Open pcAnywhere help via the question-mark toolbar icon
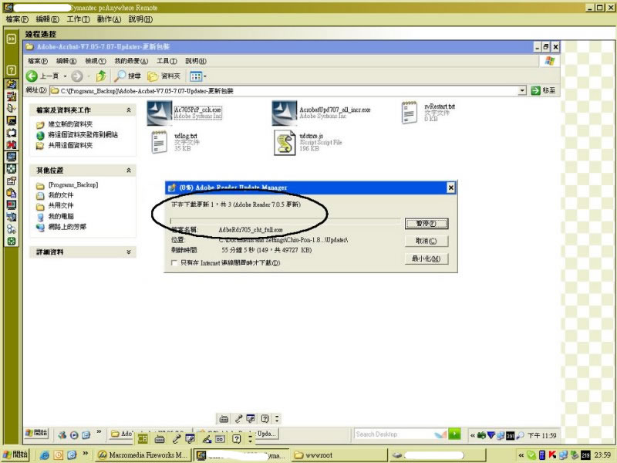 click(x=11, y=70)
